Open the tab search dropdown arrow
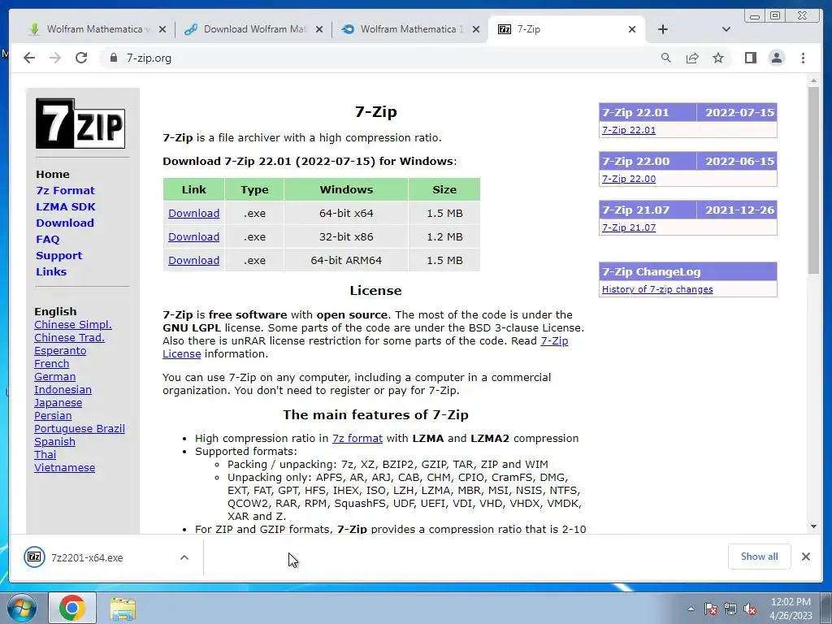 click(726, 29)
